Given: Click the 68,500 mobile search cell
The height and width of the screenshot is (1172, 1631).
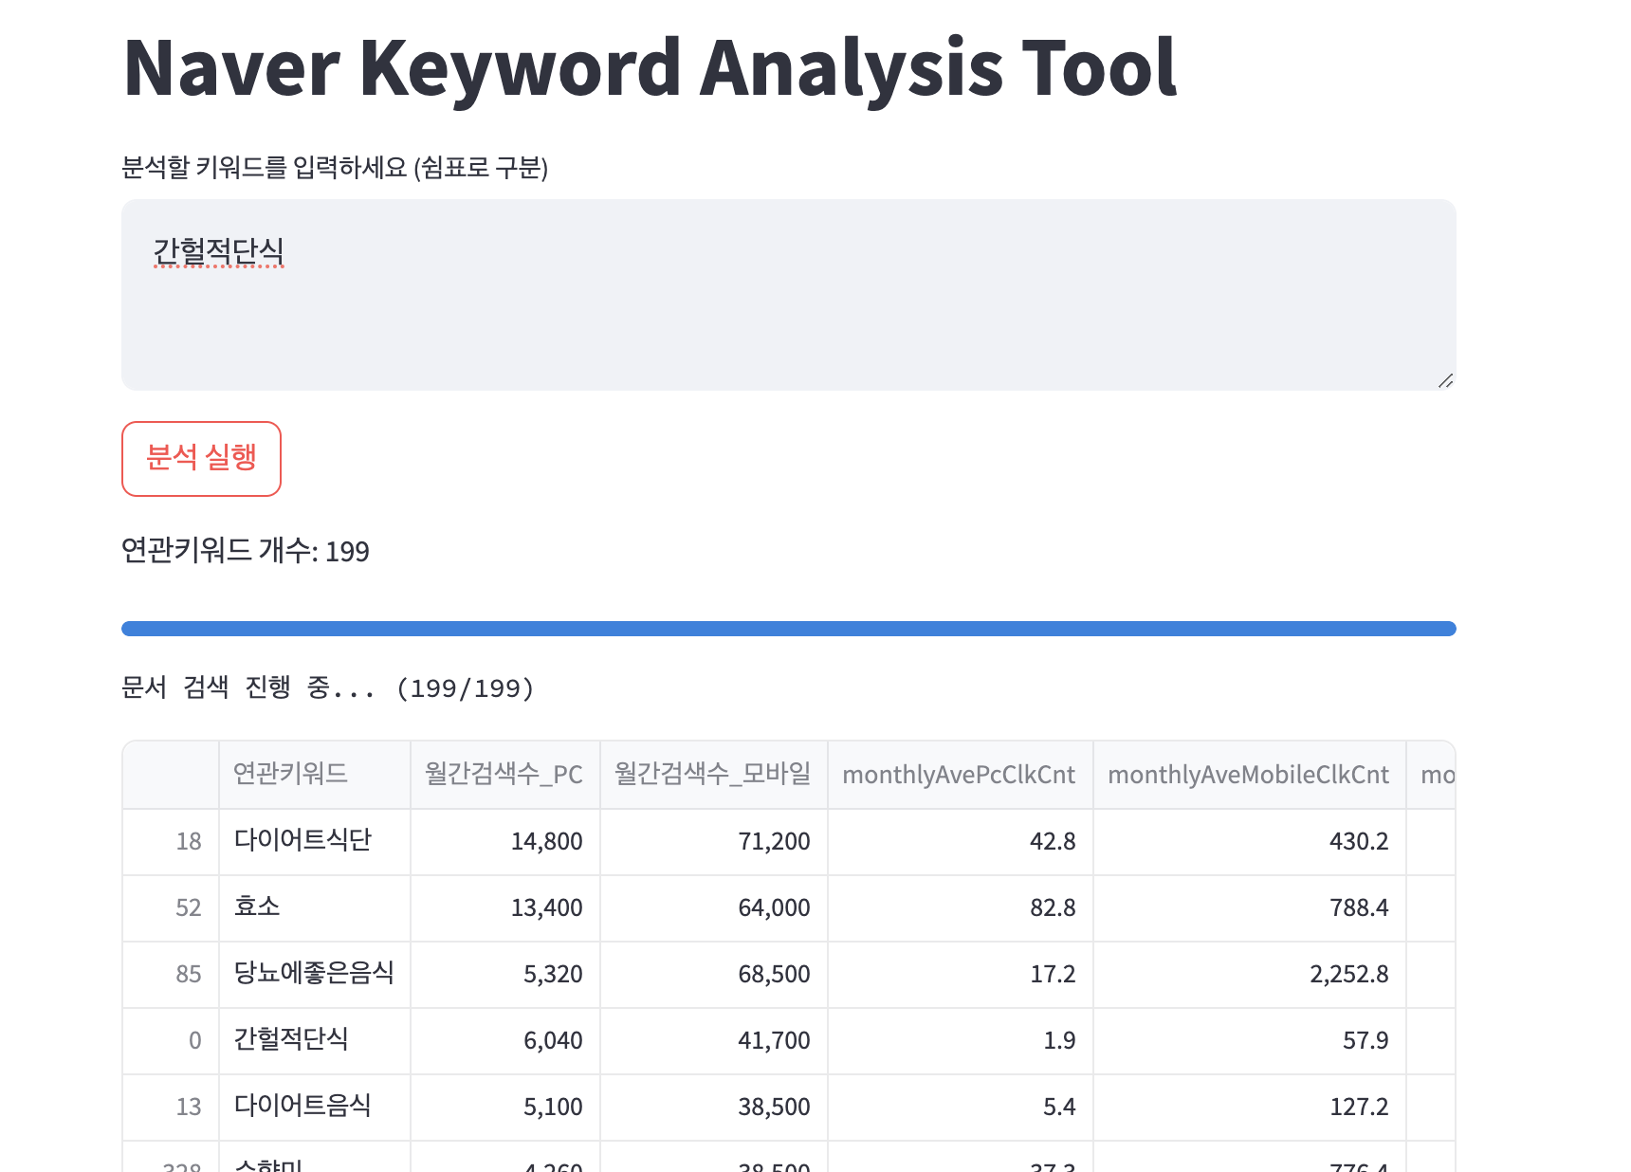Looking at the screenshot, I should coord(713,974).
